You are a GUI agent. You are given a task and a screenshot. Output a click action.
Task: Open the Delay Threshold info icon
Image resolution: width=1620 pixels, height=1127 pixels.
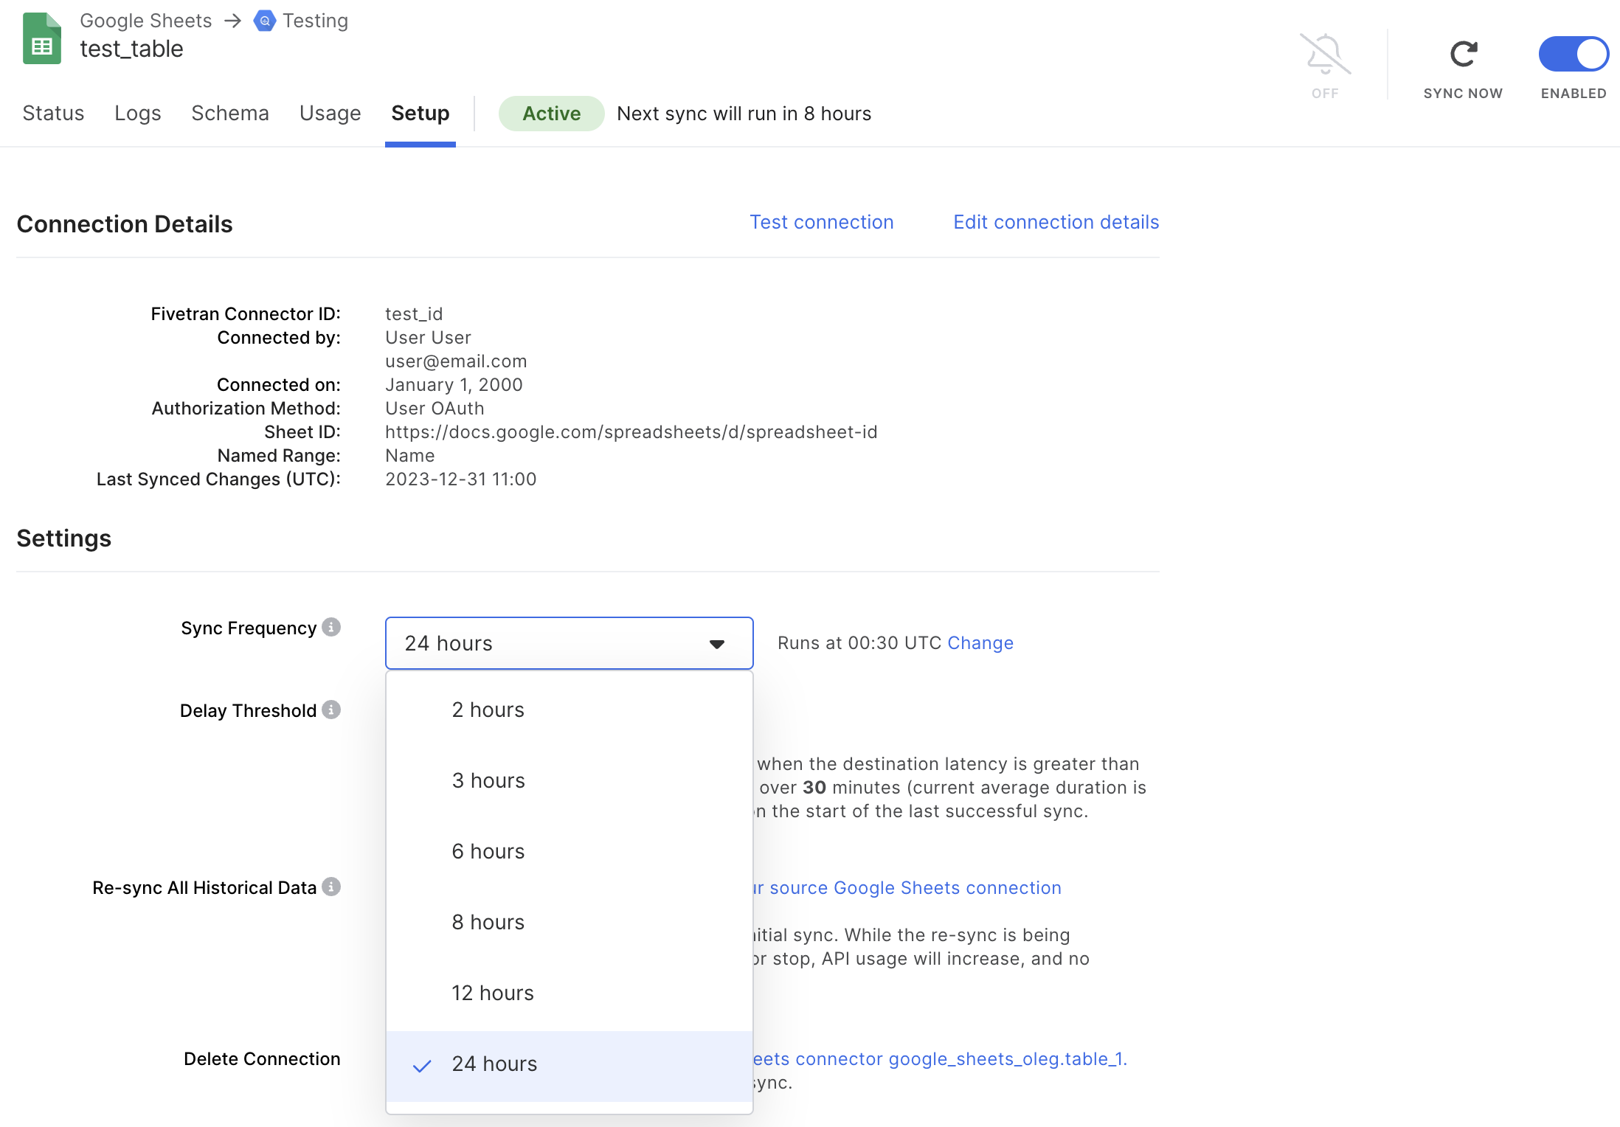pyautogui.click(x=331, y=710)
